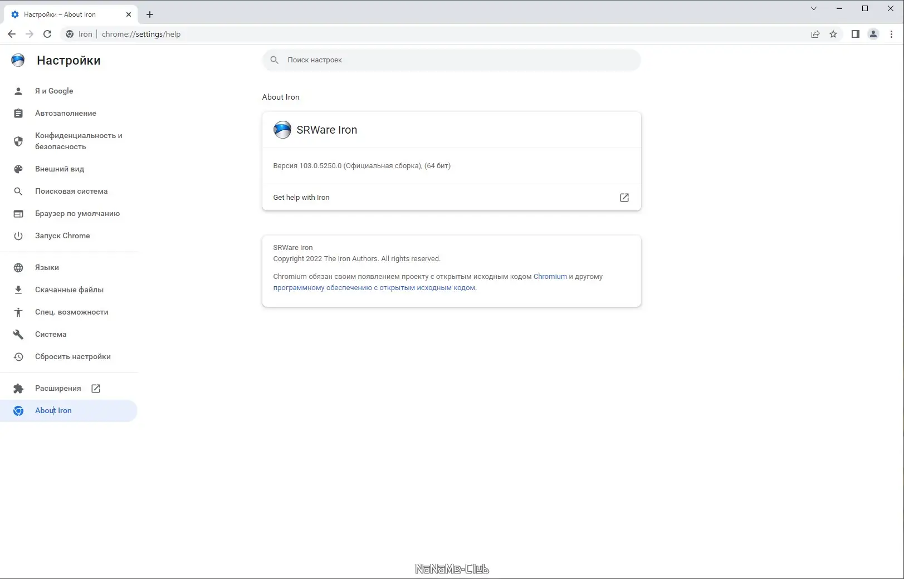Select the 'Настройки – About Iron' browser tab
This screenshot has height=579, width=904.
[70, 14]
